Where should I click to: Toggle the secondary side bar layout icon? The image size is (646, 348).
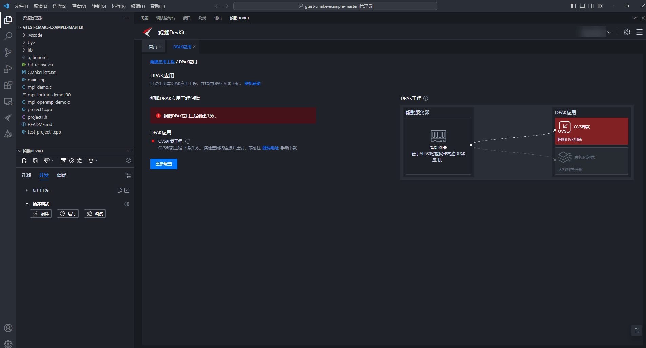coord(591,6)
